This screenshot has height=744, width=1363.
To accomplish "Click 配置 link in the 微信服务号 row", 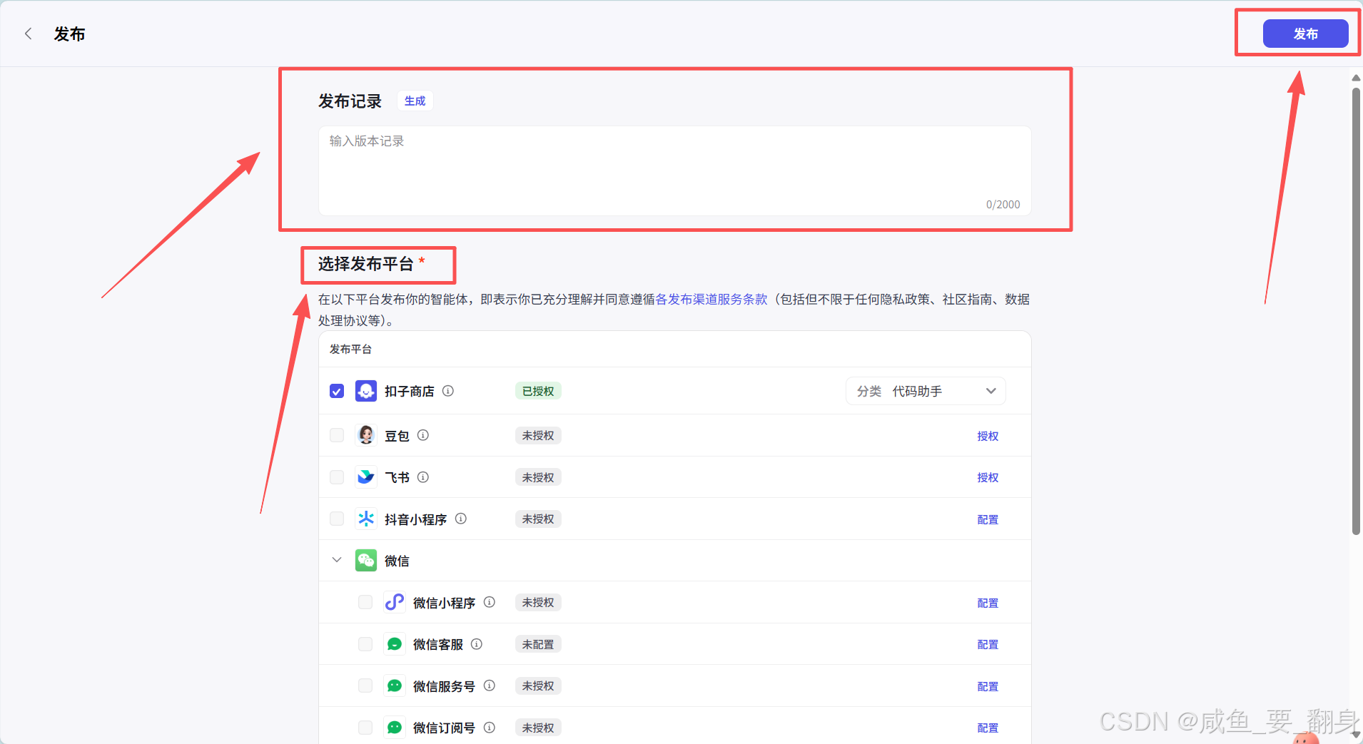I will tap(988, 686).
